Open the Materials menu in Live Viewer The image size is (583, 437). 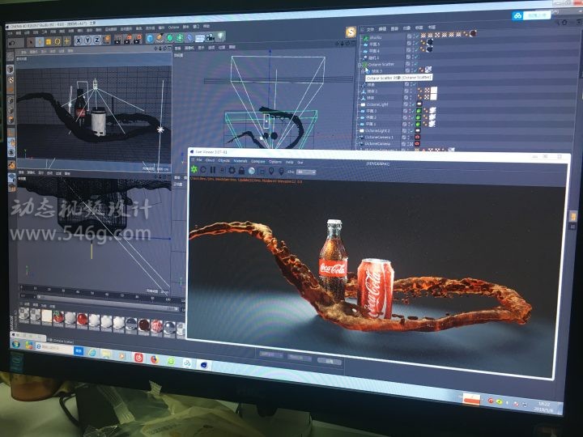click(240, 161)
